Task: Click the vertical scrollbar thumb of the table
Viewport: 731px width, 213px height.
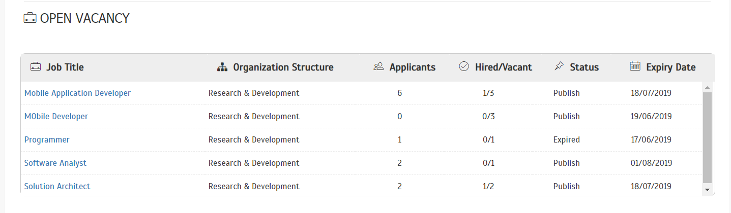Action: click(707, 137)
